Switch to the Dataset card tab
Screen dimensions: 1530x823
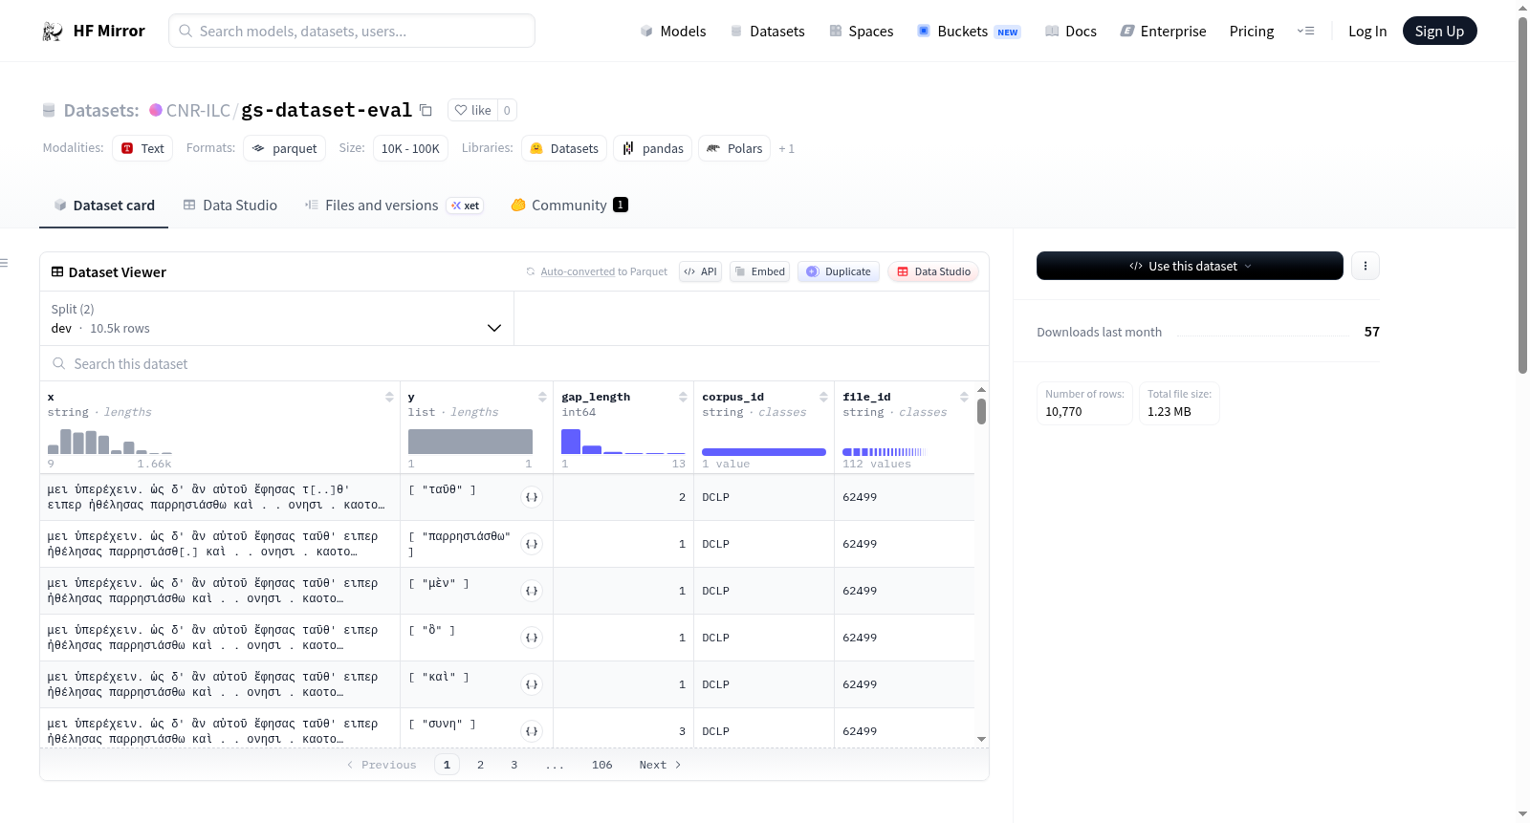[104, 206]
